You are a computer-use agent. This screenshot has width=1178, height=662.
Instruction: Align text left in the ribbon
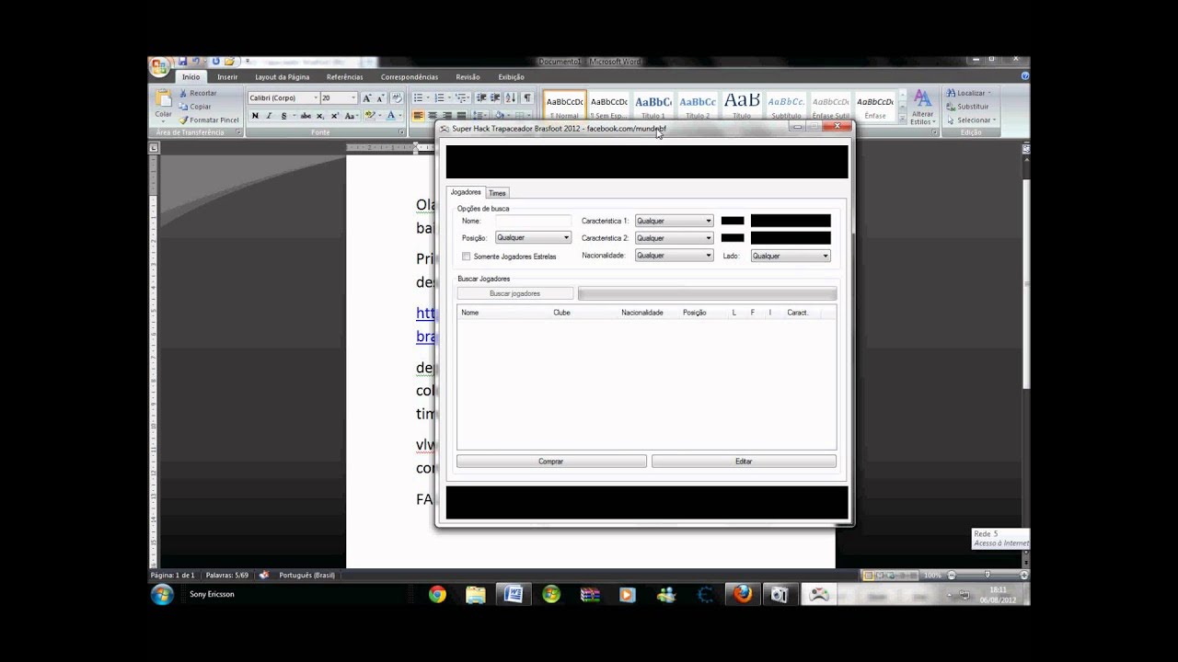coord(418,116)
